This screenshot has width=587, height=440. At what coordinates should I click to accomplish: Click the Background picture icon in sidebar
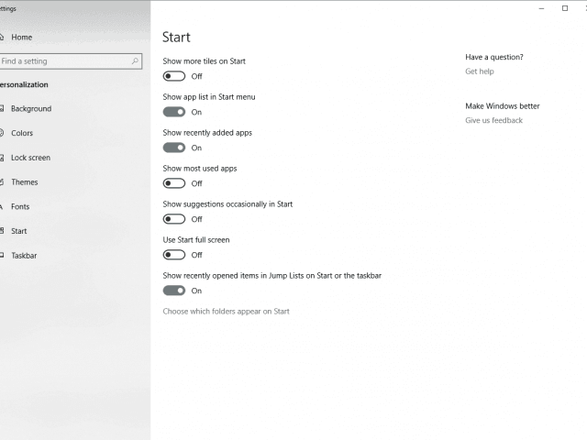pyautogui.click(x=2, y=109)
